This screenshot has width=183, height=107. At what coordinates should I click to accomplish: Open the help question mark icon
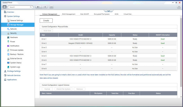pos(179,7)
